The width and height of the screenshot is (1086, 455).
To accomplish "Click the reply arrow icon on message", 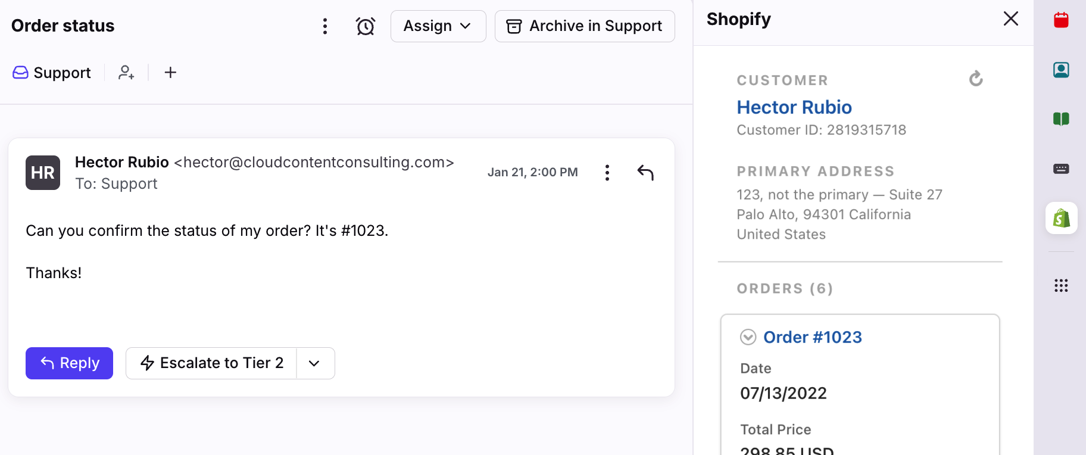I will (645, 173).
